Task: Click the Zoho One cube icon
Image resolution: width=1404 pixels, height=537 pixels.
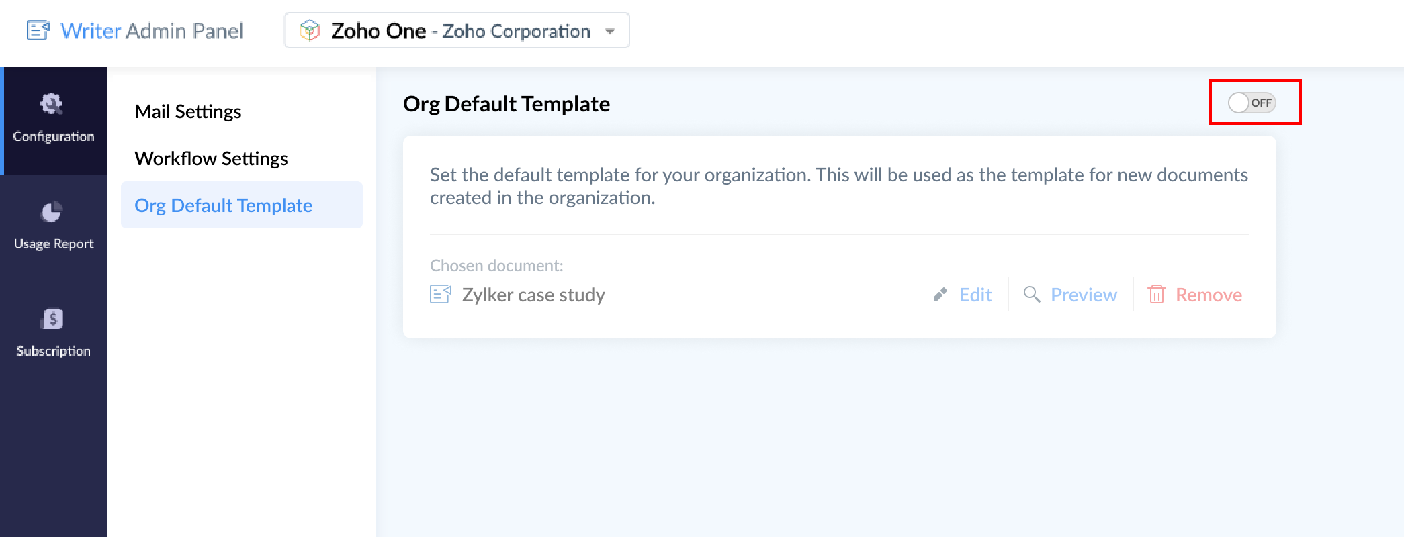Action: [x=310, y=31]
